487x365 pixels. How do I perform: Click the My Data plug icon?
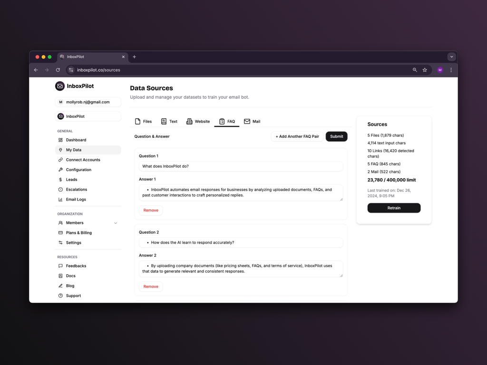click(60, 150)
